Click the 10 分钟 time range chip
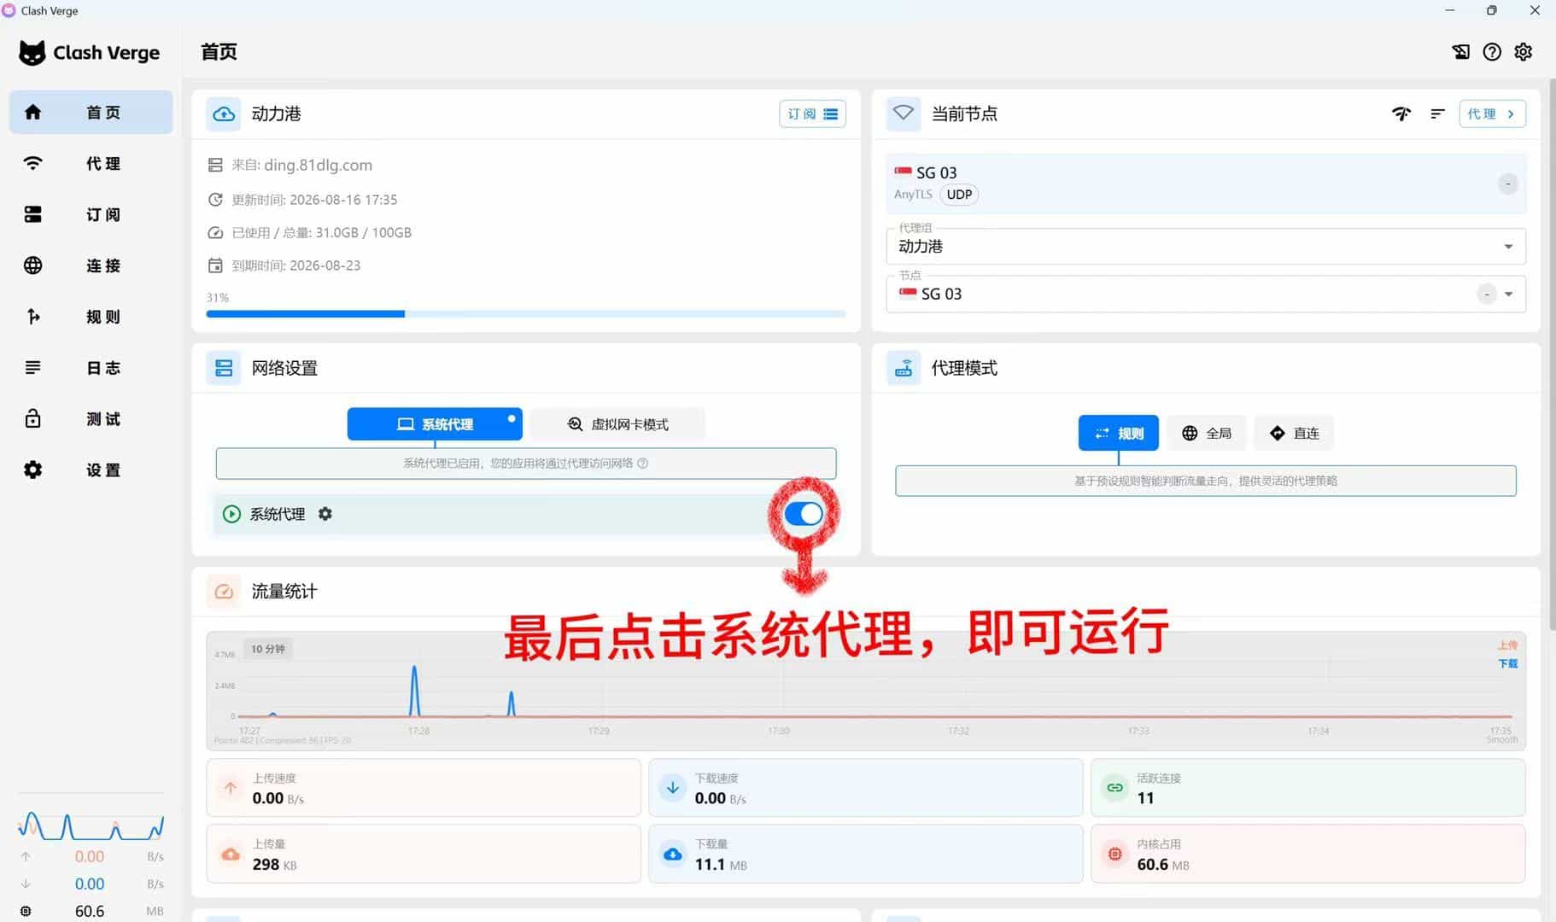Screen dimensions: 1556x922 [268, 649]
